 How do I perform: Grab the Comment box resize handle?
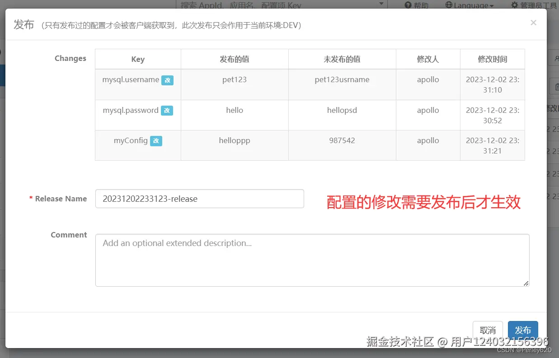(526, 283)
